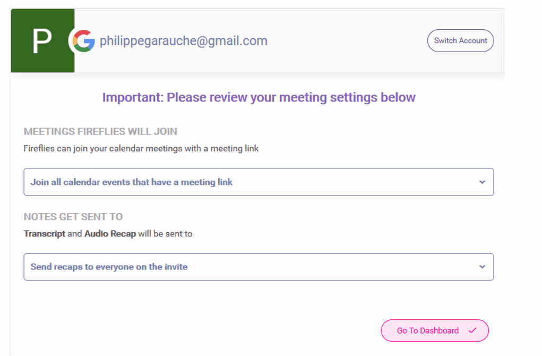
Task: Open 'Join all calendar events' combo box
Action: 259,182
